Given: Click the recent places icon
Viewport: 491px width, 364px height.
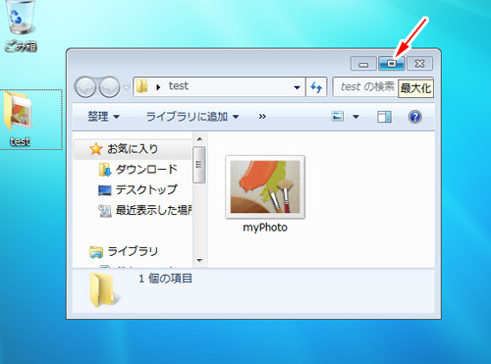Looking at the screenshot, I should [105, 211].
